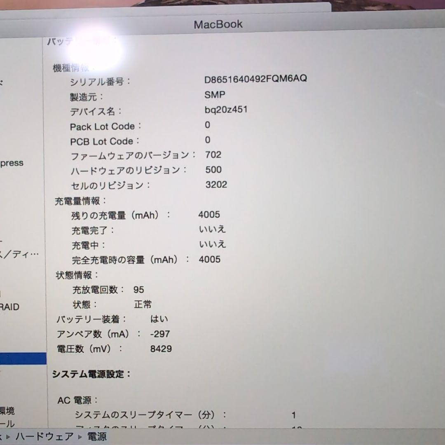
Task: Select voltage value 8429
Action: coord(161,349)
